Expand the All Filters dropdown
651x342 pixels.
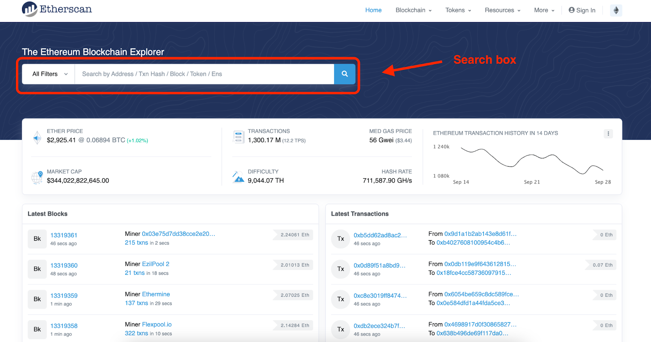tap(48, 74)
